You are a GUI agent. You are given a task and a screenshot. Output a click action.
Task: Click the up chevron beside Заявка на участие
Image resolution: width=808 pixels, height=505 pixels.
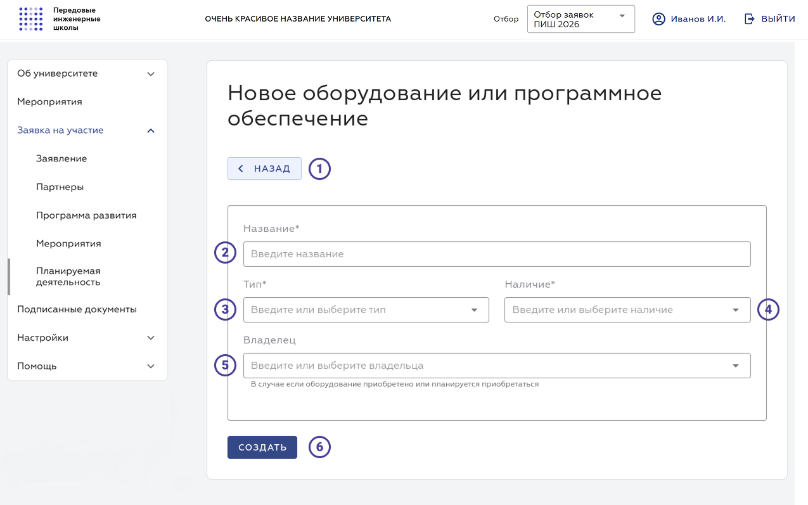tap(151, 131)
